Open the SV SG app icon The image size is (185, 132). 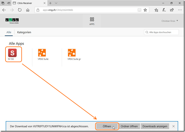pyautogui.click(x=12, y=53)
